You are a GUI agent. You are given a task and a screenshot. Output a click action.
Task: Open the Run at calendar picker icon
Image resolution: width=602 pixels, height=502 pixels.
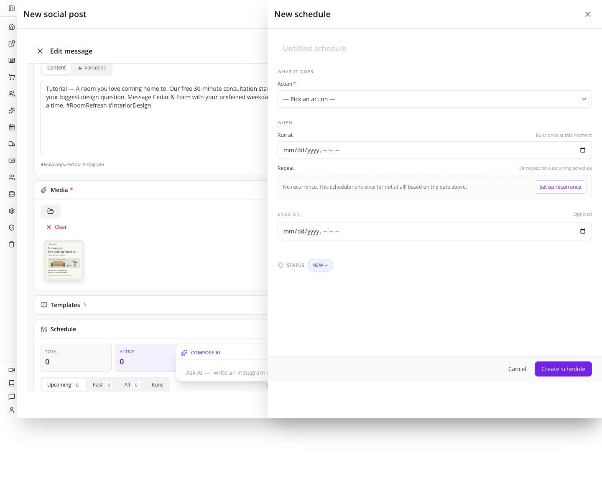[583, 150]
